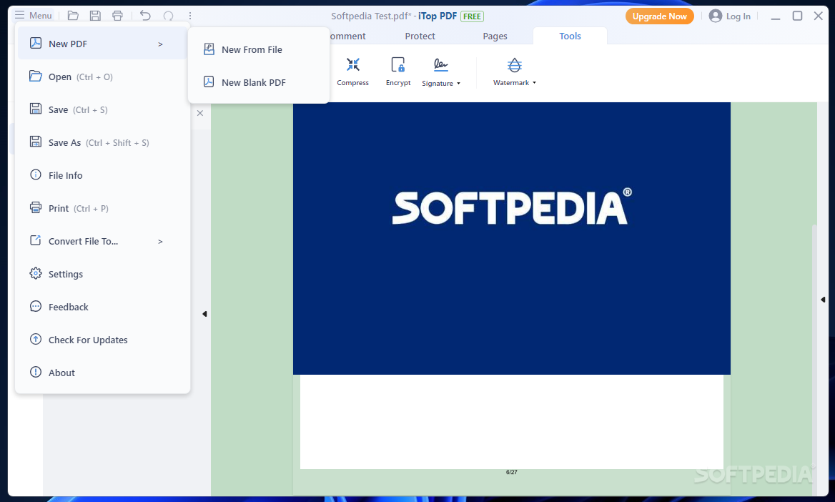Click the Softpedia page in document view
The width and height of the screenshot is (835, 502).
tap(512, 238)
